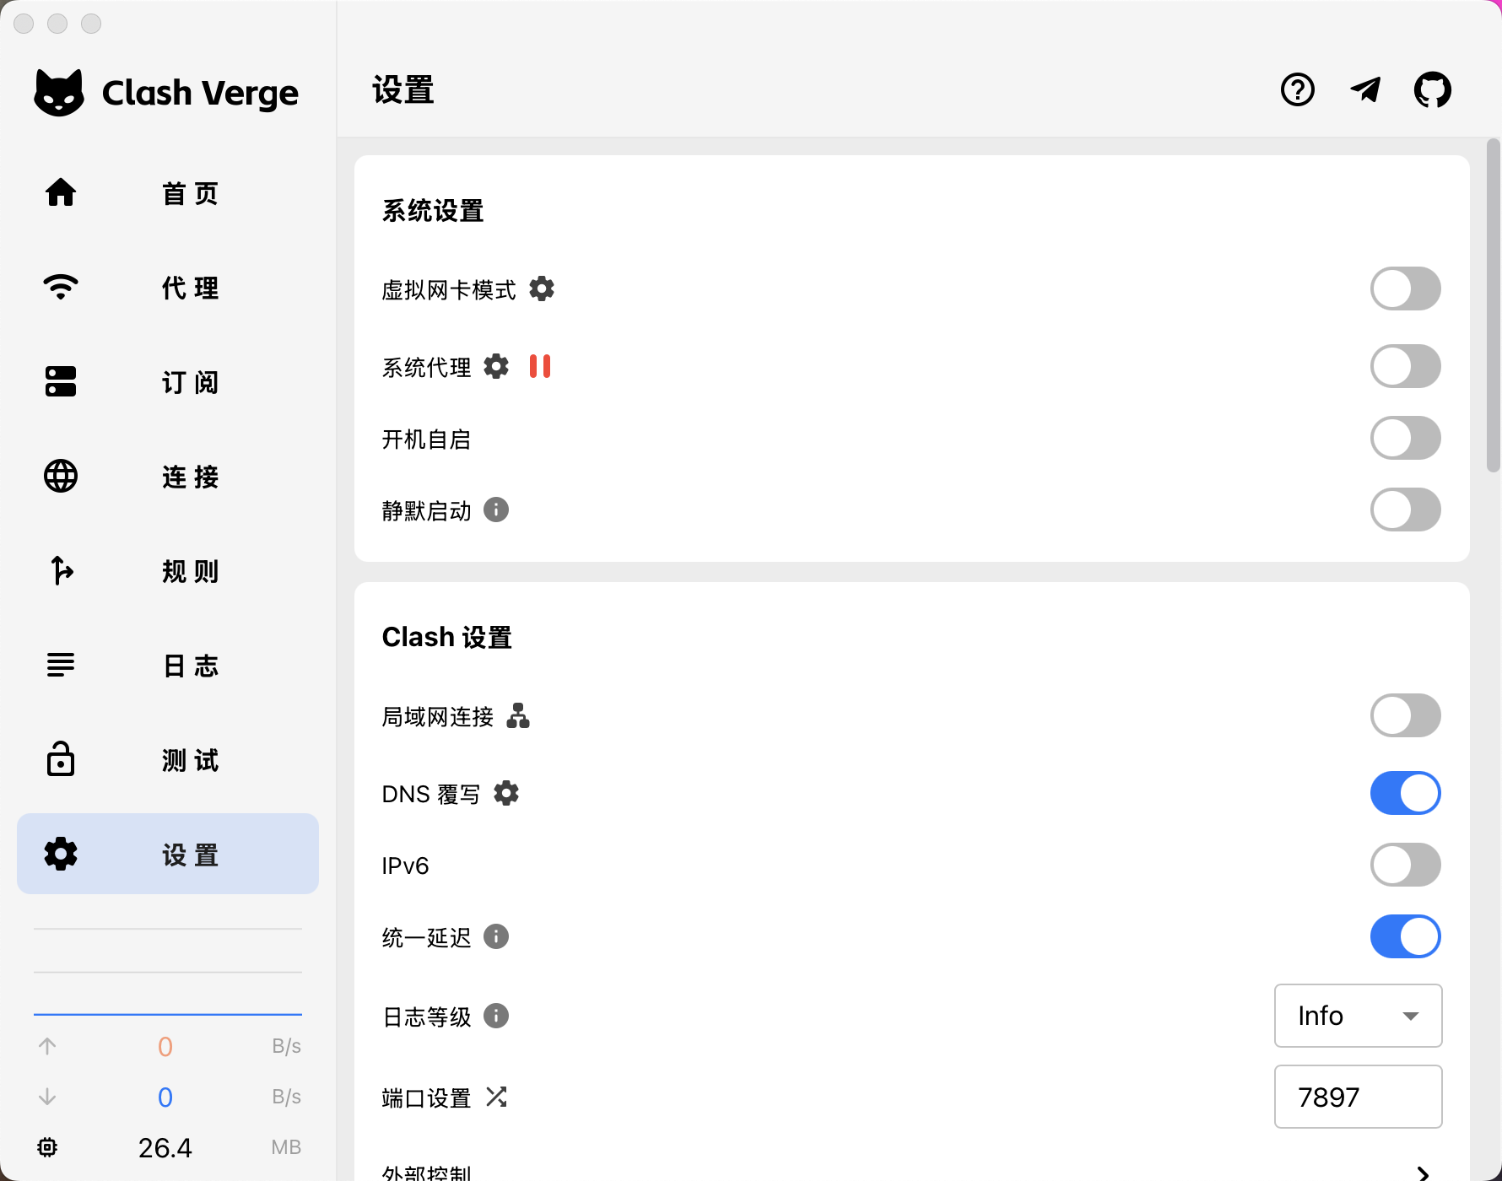The image size is (1502, 1181).
Task: Enable IPv6 toggle
Action: click(x=1405, y=865)
